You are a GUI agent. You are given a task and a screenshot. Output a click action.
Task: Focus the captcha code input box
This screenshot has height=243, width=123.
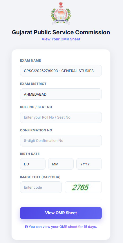41,187
